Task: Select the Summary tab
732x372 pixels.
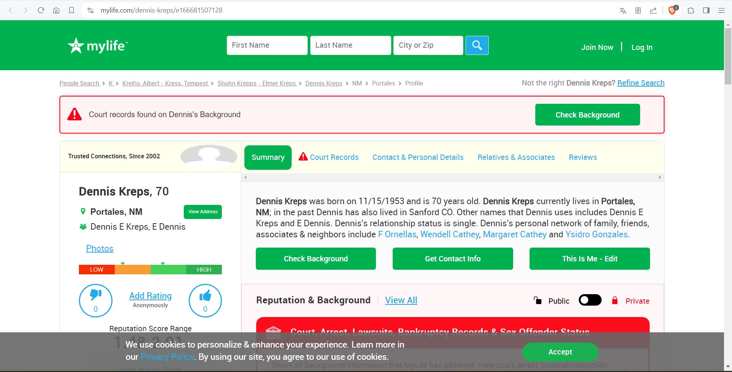Action: point(268,157)
